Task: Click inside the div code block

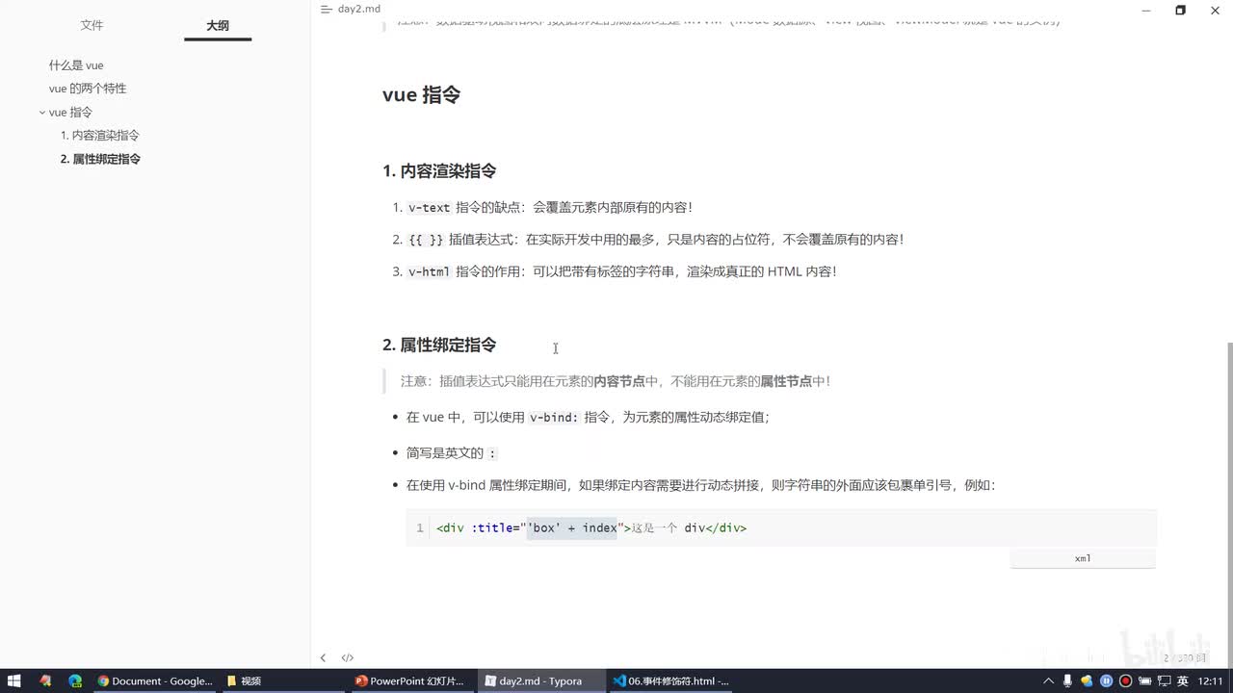Action: coord(781,527)
